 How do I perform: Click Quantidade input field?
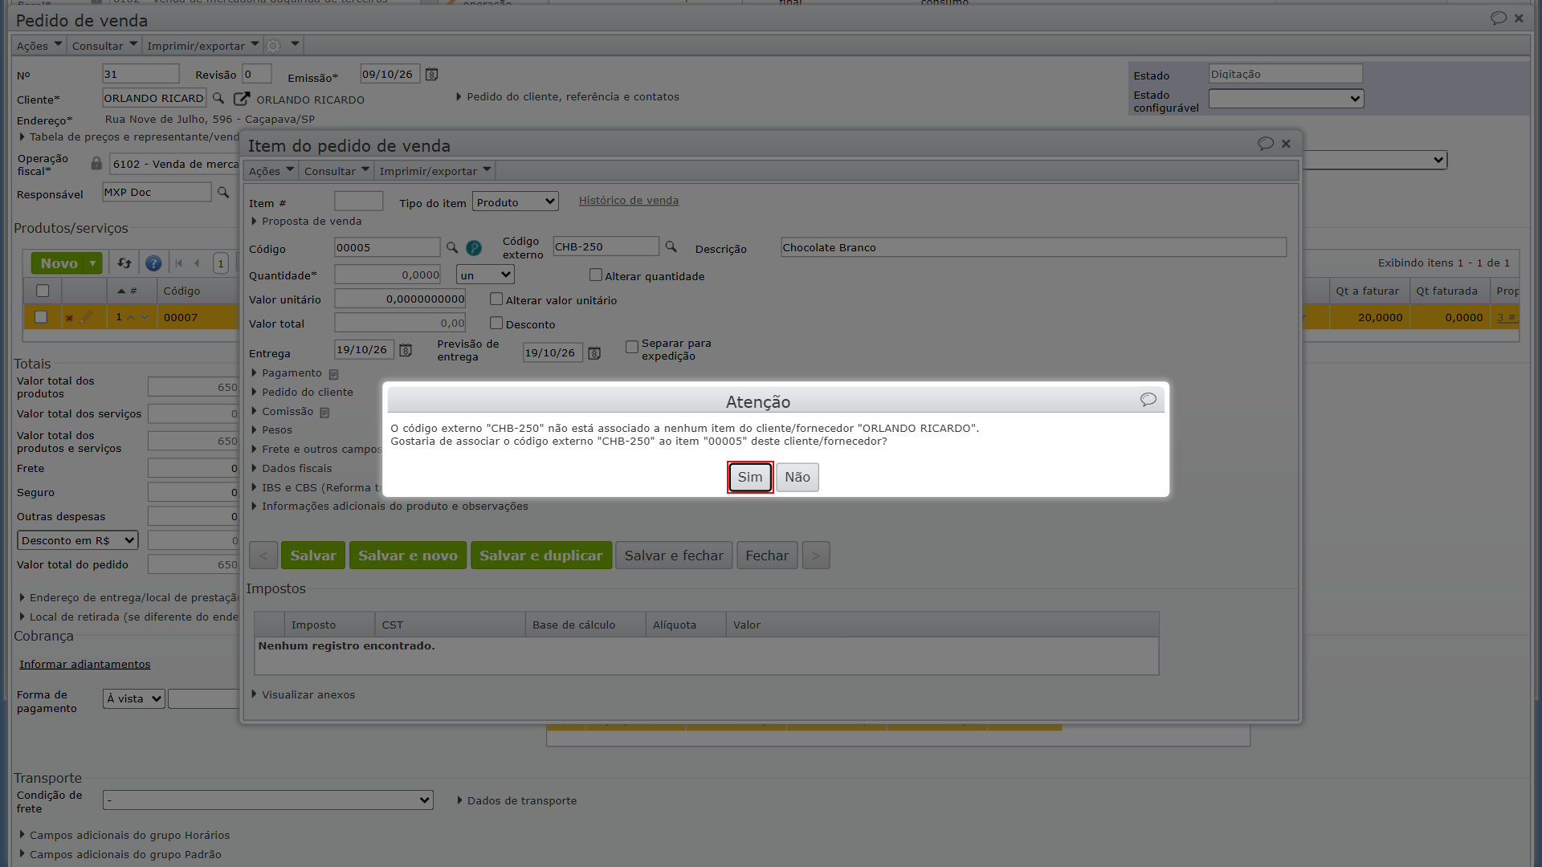388,275
